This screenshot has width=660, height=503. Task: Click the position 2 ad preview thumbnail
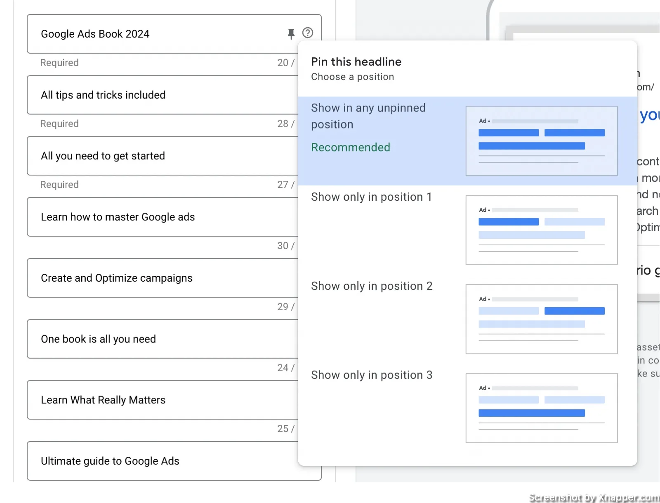click(x=542, y=319)
